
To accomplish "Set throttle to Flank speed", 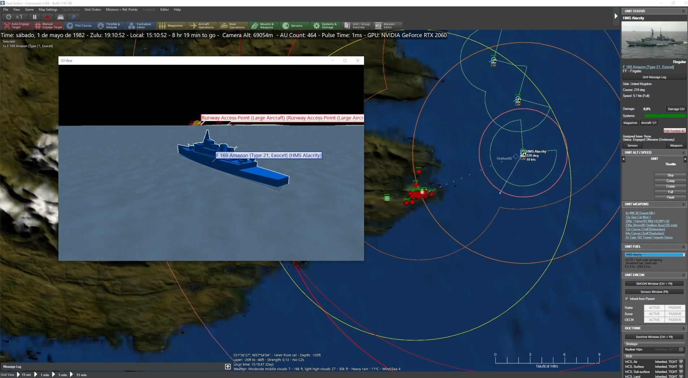I will click(670, 197).
